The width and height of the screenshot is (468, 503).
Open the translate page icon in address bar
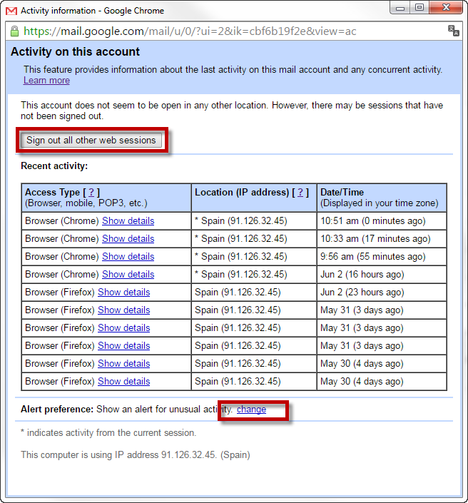[453, 31]
